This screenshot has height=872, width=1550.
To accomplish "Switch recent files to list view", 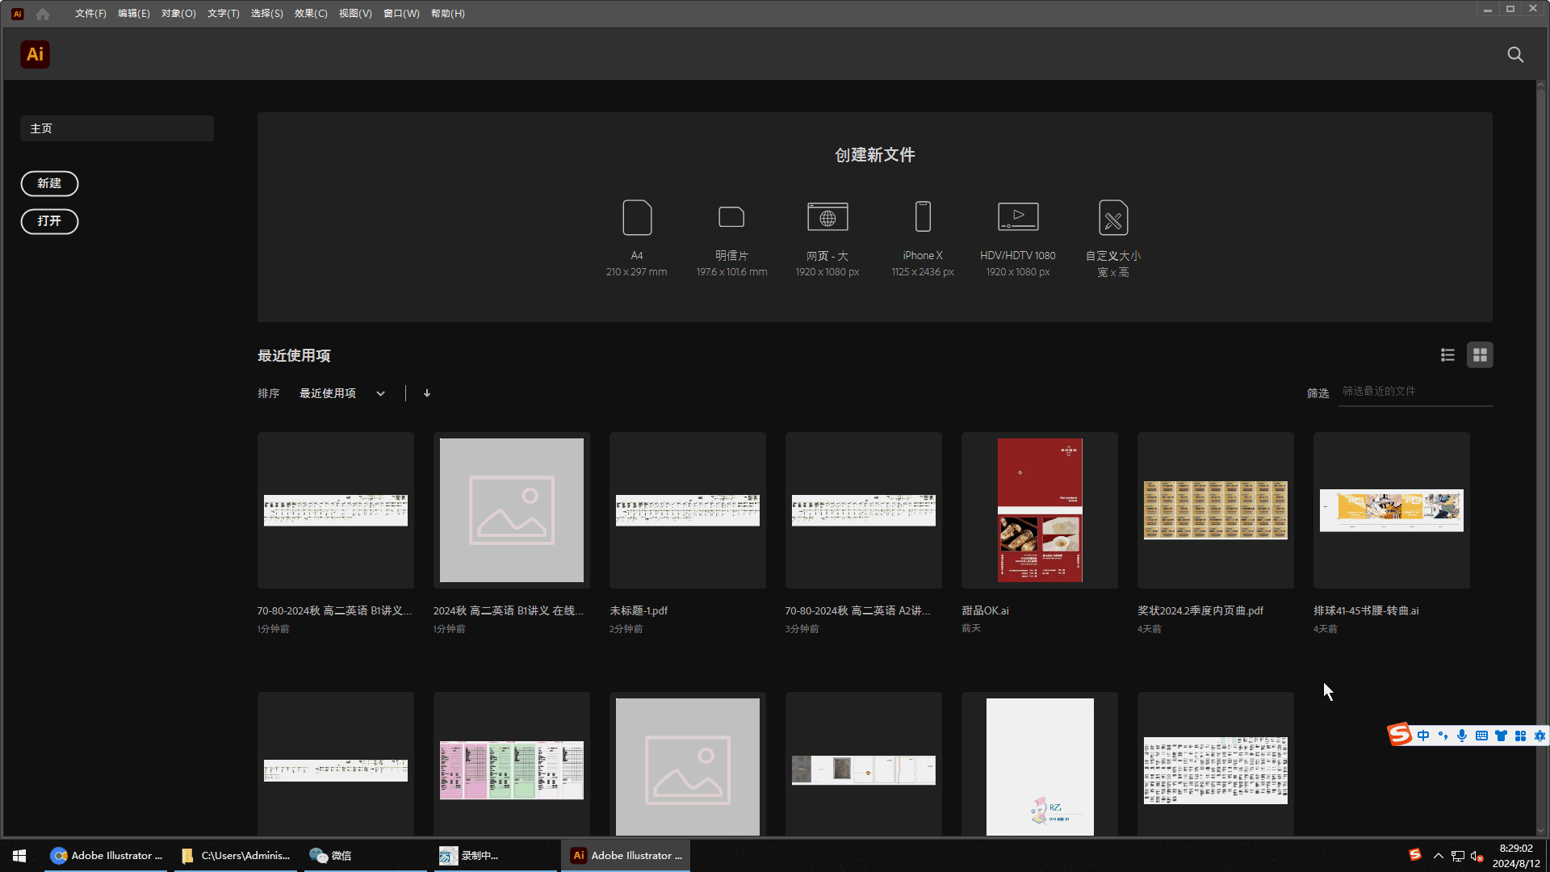I will coord(1447,354).
